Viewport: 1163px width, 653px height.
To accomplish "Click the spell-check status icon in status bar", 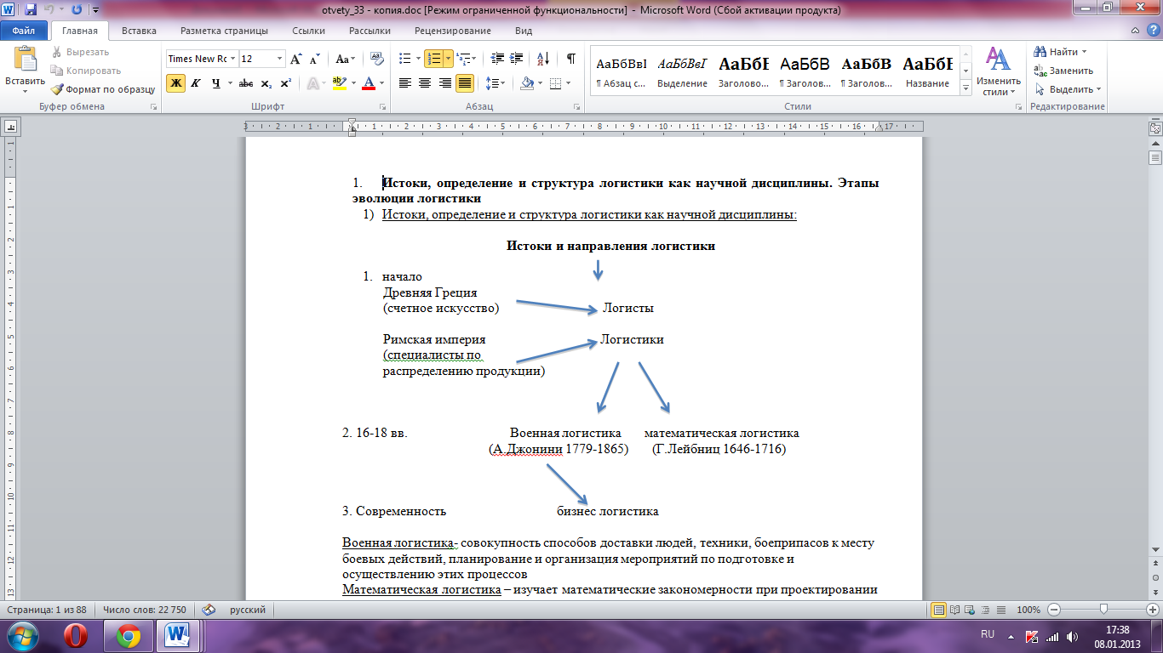I will coord(209,610).
